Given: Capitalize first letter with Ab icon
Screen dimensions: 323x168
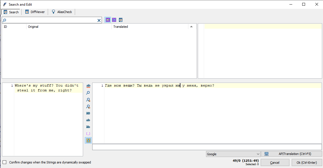Looking at the screenshot, I should (88, 127).
